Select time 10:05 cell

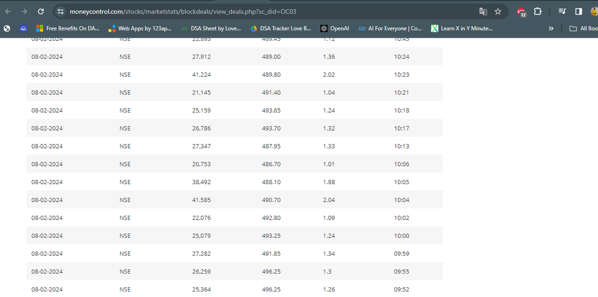pos(401,182)
